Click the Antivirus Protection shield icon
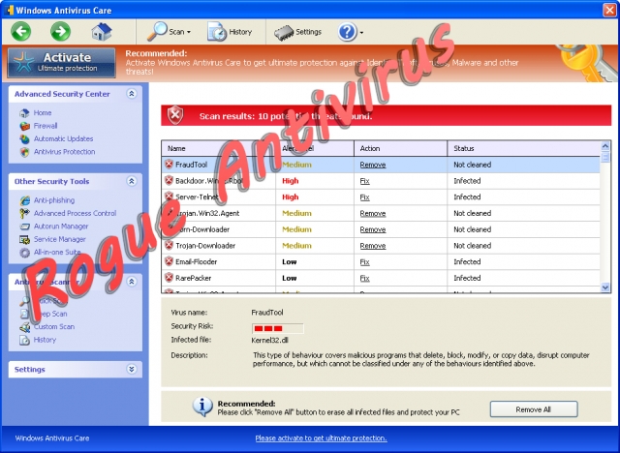Viewport: 620px width, 453px height. (24, 152)
